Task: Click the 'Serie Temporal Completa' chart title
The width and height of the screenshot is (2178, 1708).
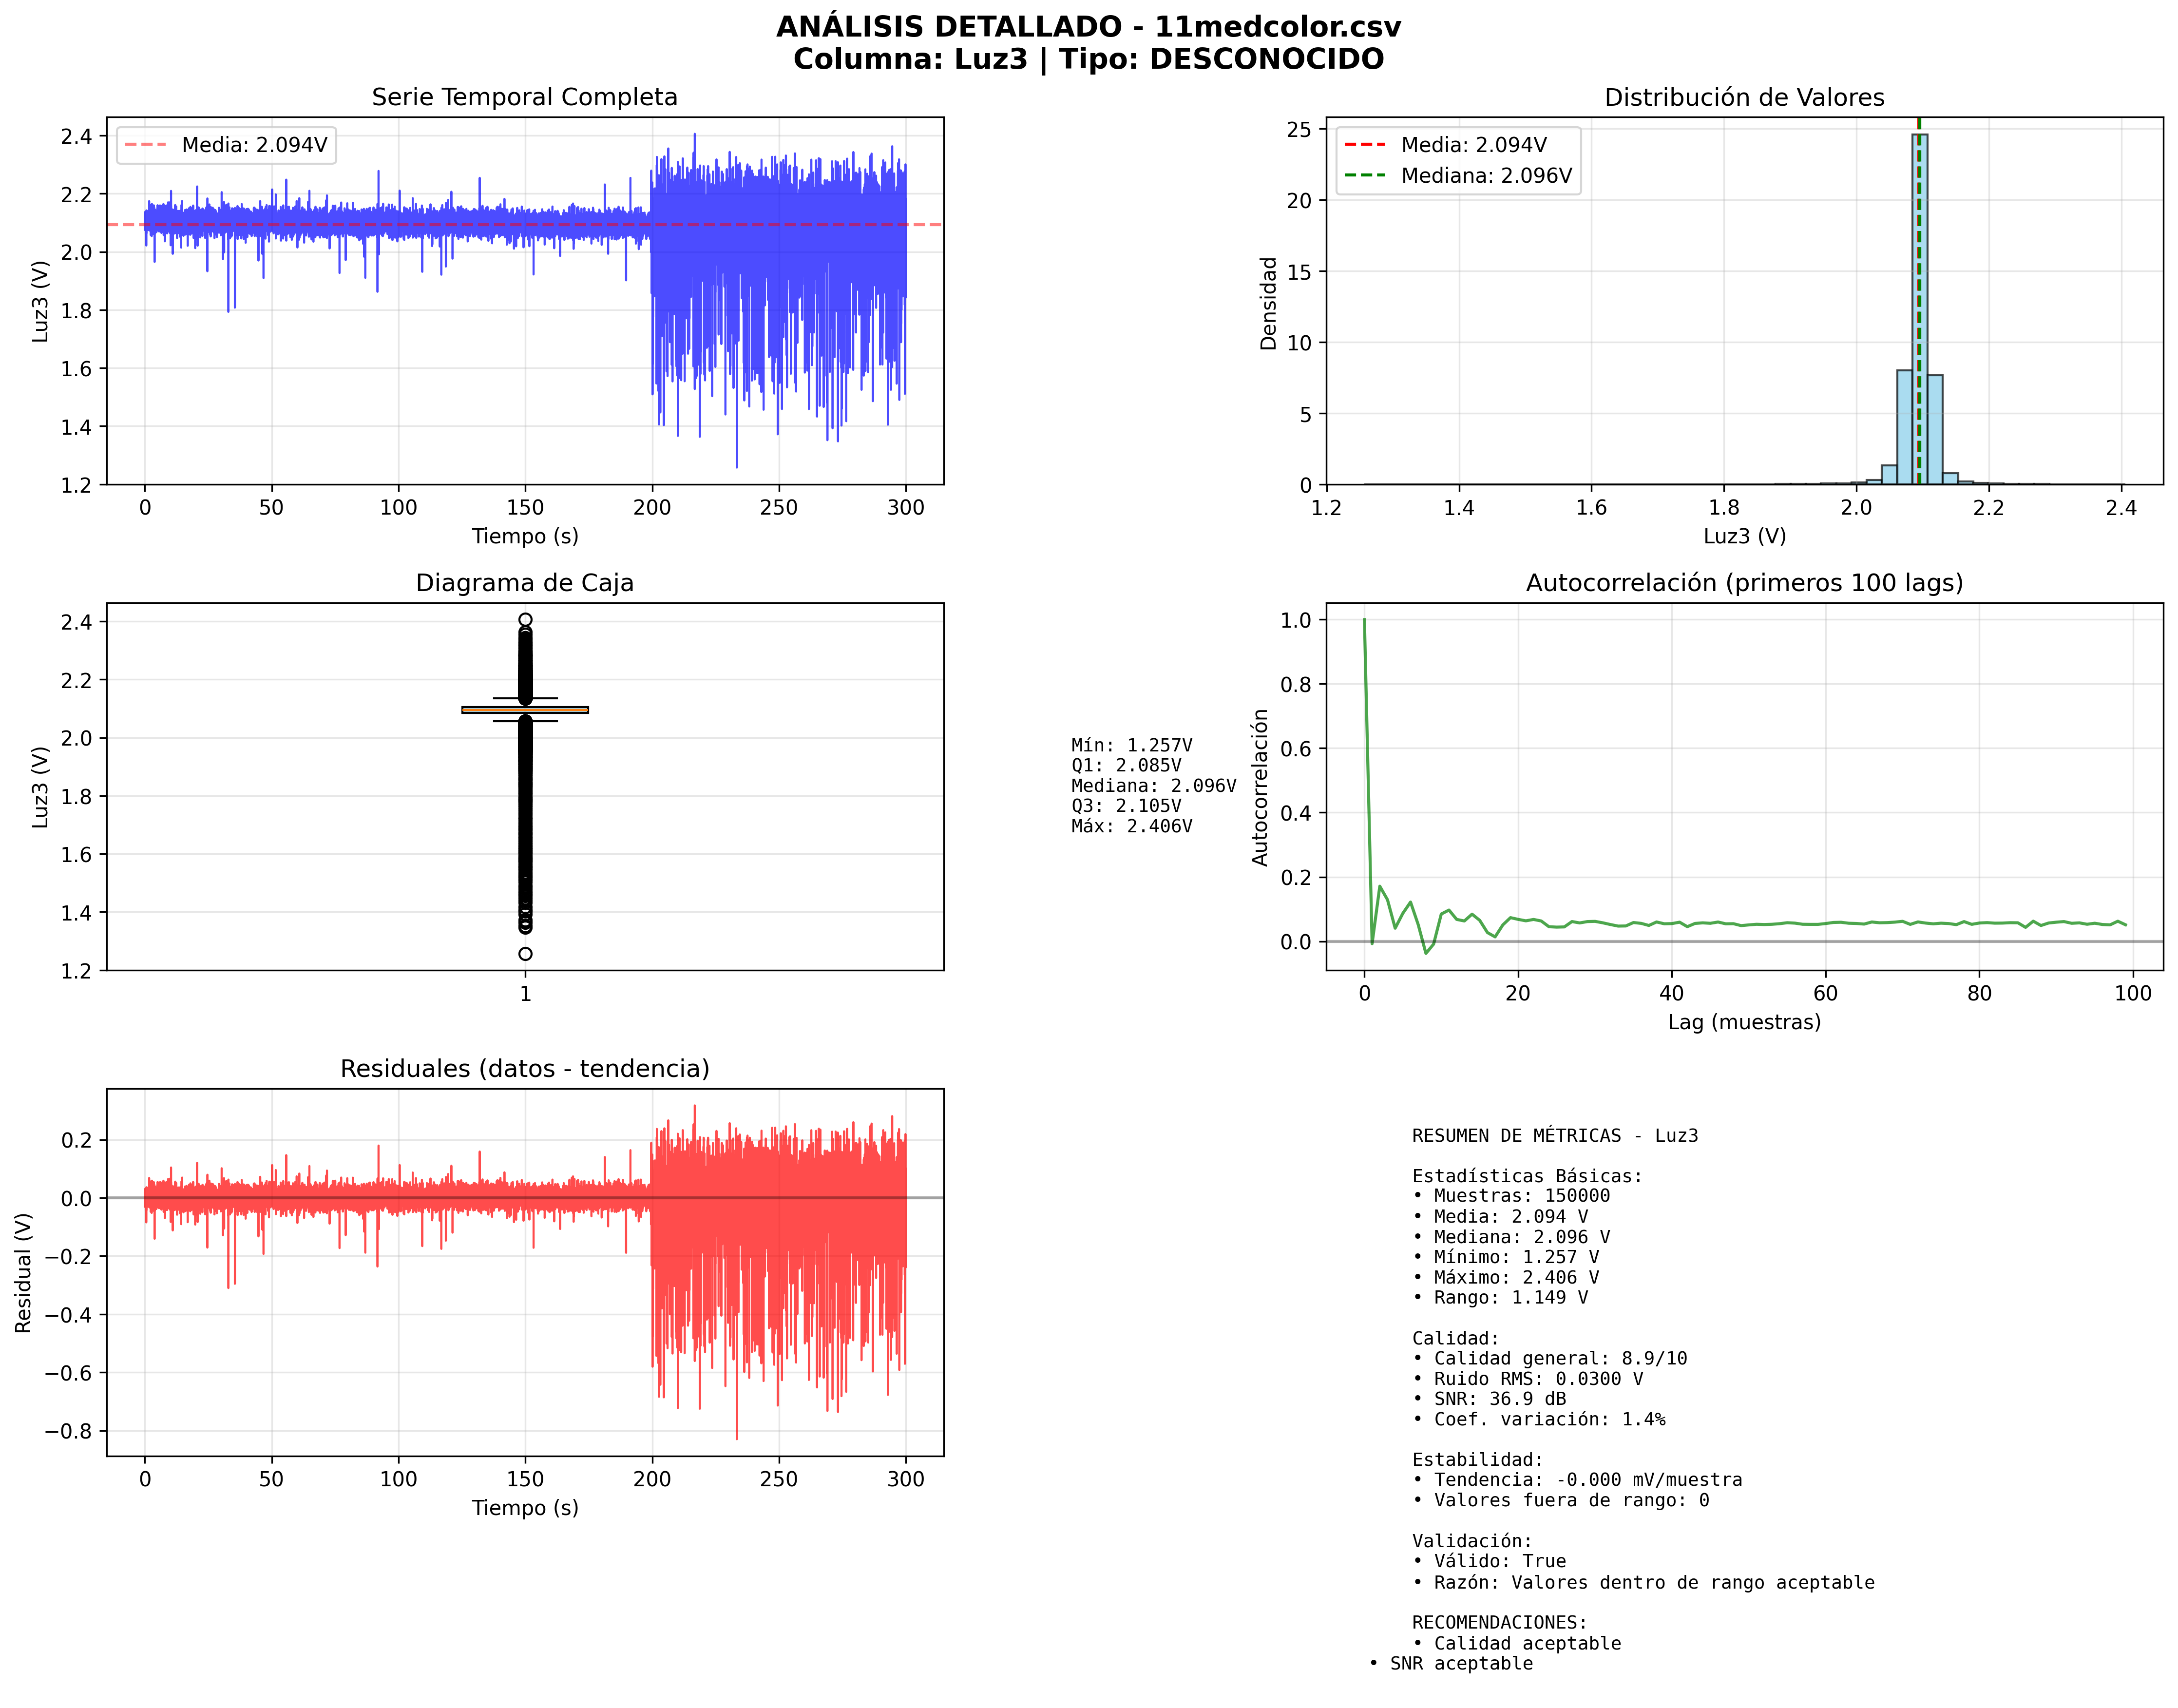Action: click(524, 97)
